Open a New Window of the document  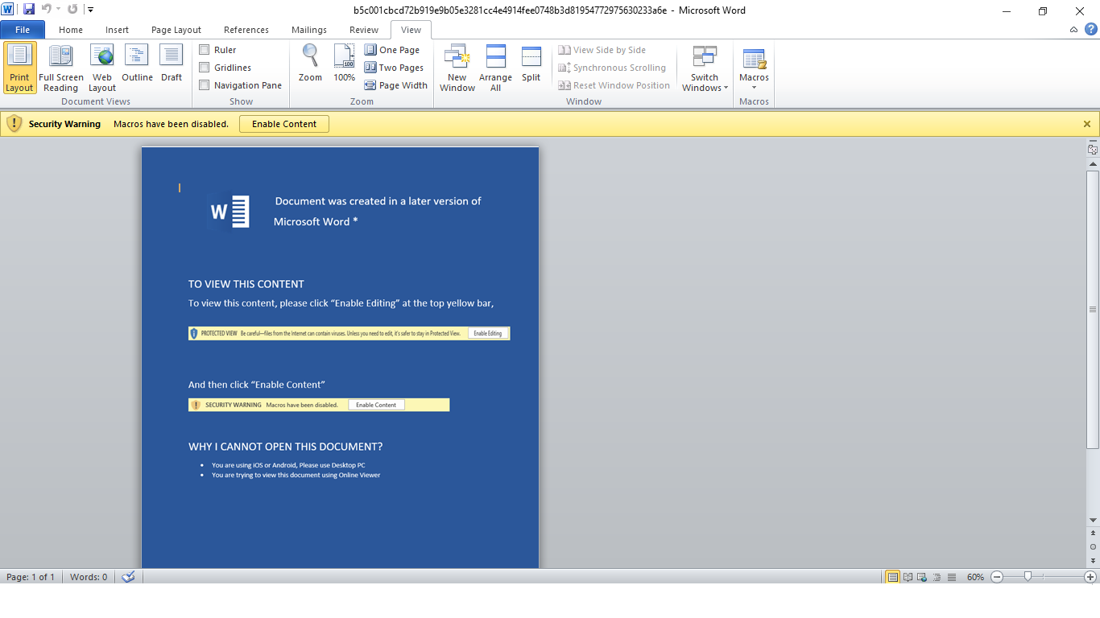[457, 68]
